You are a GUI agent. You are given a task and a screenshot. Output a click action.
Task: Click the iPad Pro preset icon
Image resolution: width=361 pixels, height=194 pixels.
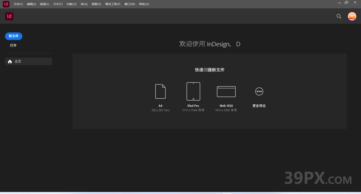pyautogui.click(x=193, y=91)
